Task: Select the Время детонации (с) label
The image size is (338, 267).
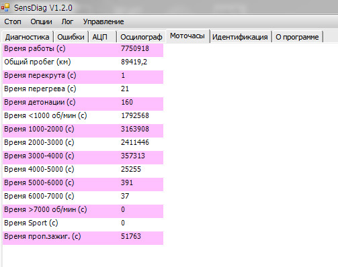Action: click(x=40, y=103)
